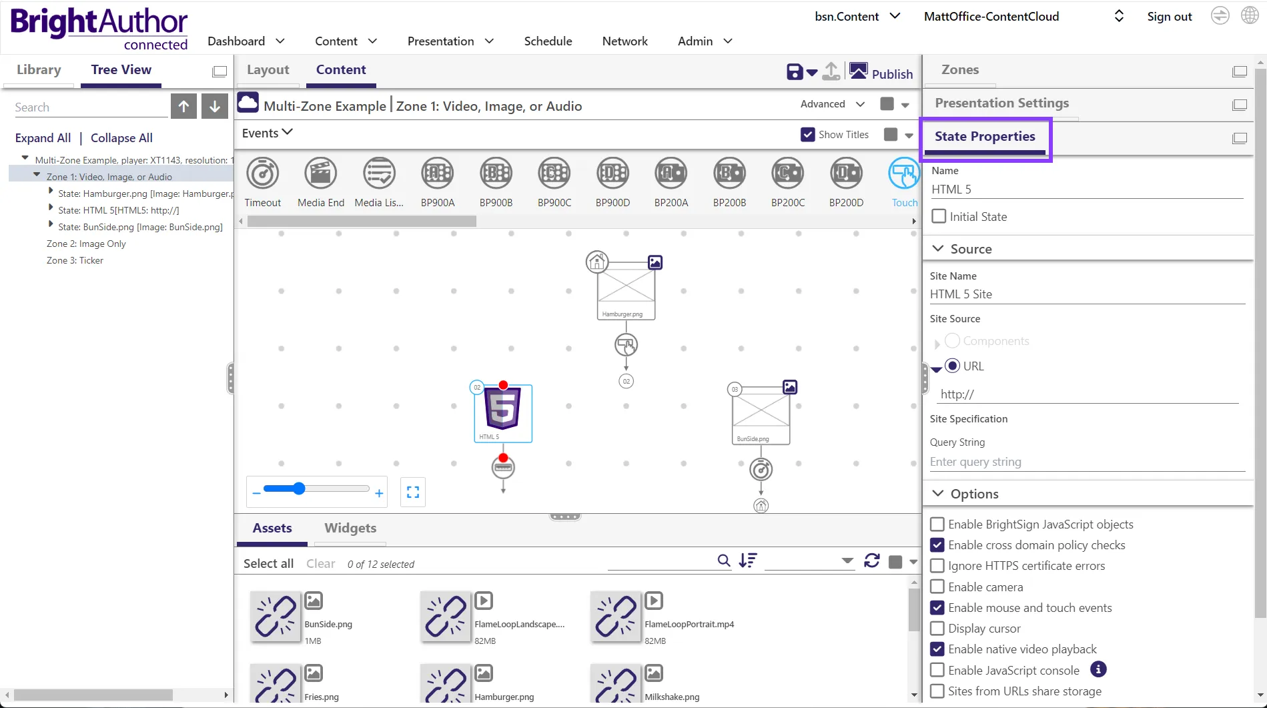Viewport: 1267px width, 708px height.
Task: Open the Network menu item
Action: tap(624, 41)
